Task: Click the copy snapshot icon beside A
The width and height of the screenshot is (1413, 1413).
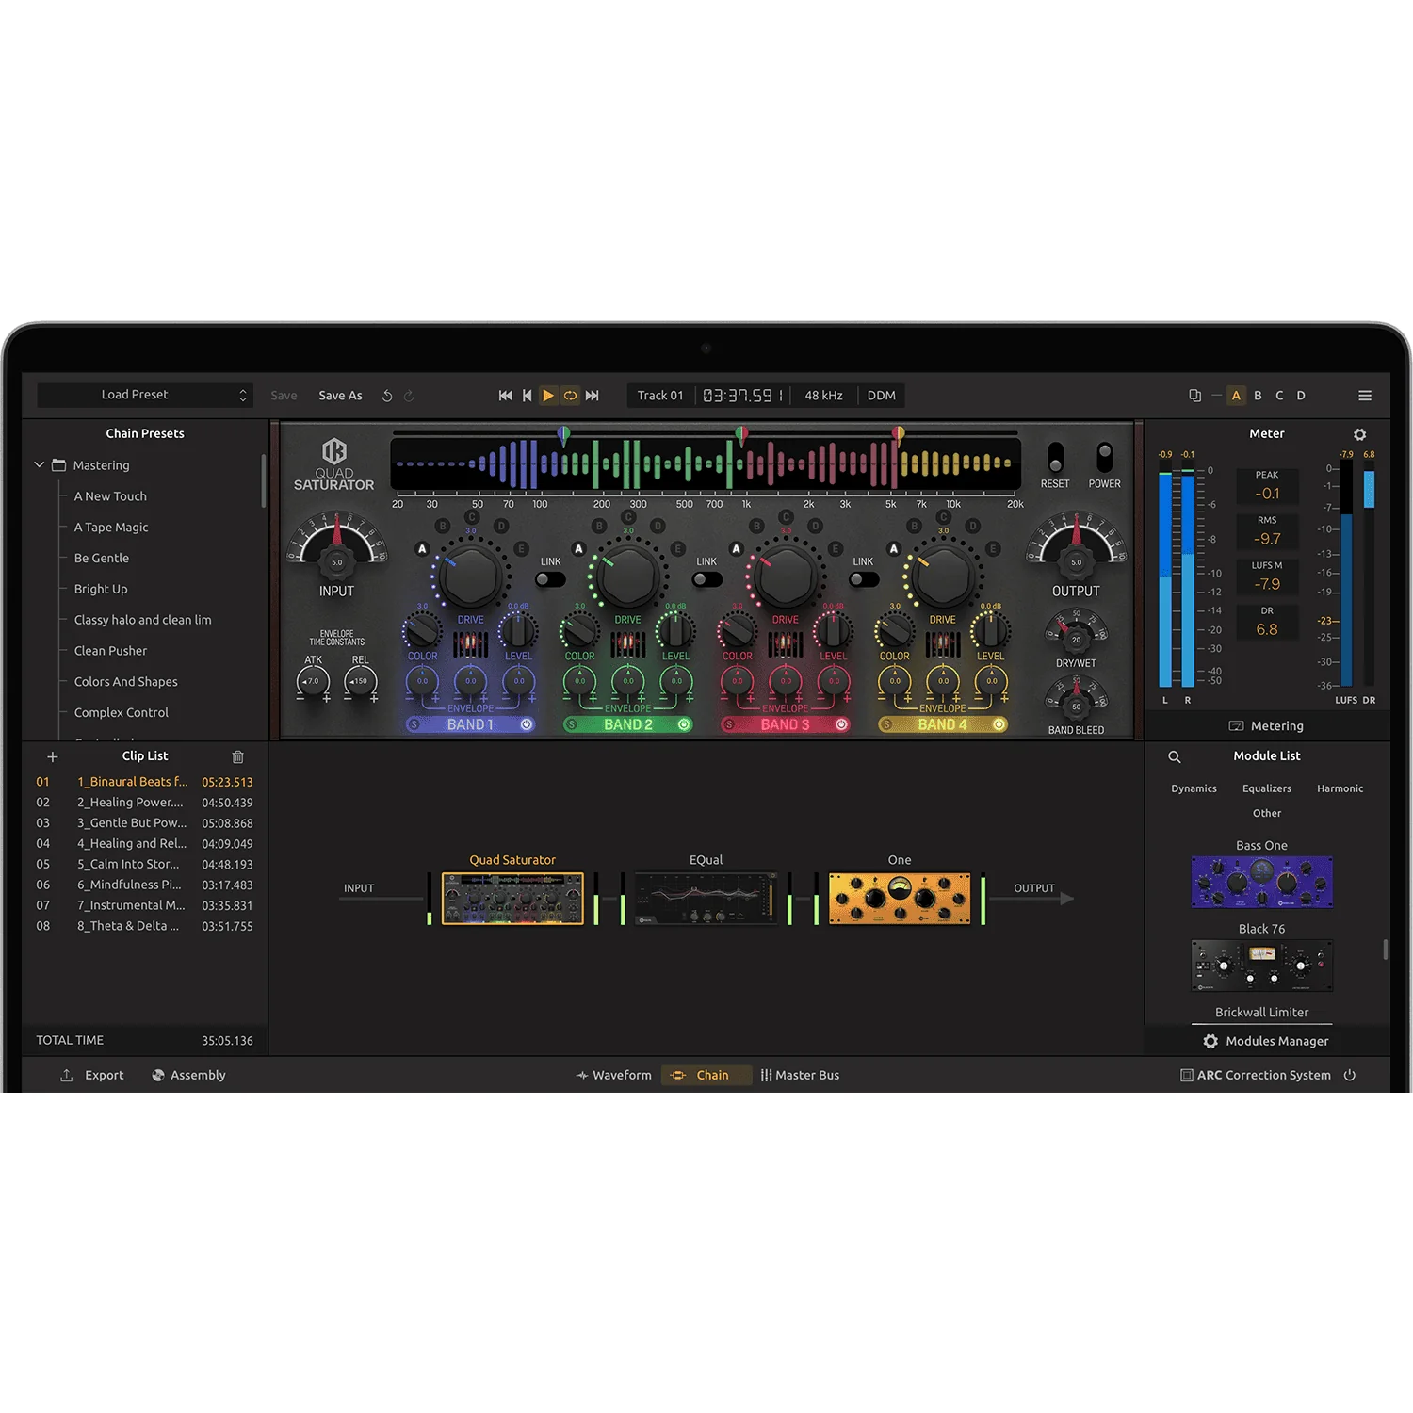Action: 1194,396
